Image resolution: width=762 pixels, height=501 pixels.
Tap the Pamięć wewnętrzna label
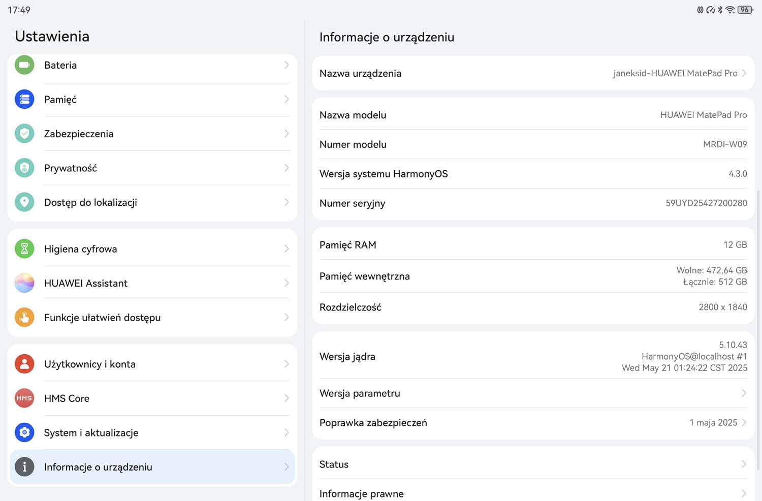(x=365, y=276)
